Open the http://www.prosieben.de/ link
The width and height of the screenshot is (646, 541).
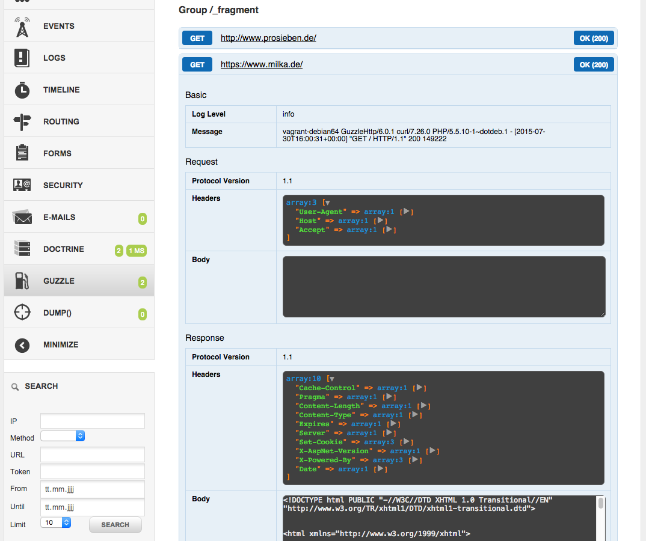[x=268, y=38]
